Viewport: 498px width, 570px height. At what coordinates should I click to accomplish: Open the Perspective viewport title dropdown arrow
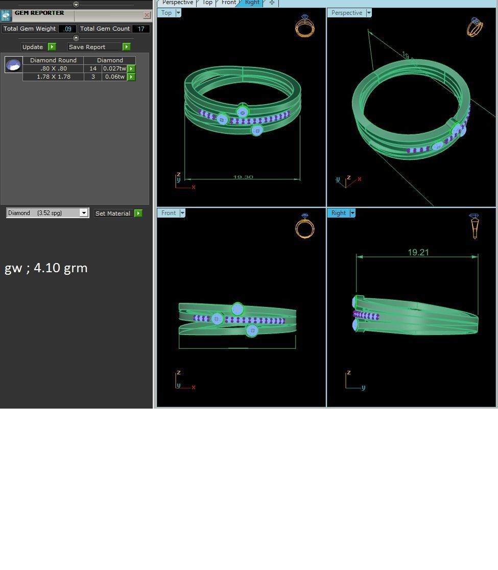pyautogui.click(x=369, y=13)
